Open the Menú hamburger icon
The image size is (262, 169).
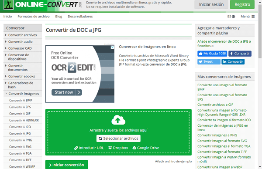(253, 17)
